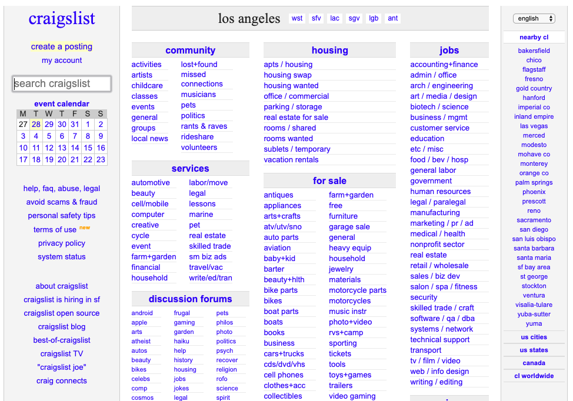573x401 pixels.
Task: Browse cars+trucks for sale
Action: click(284, 353)
